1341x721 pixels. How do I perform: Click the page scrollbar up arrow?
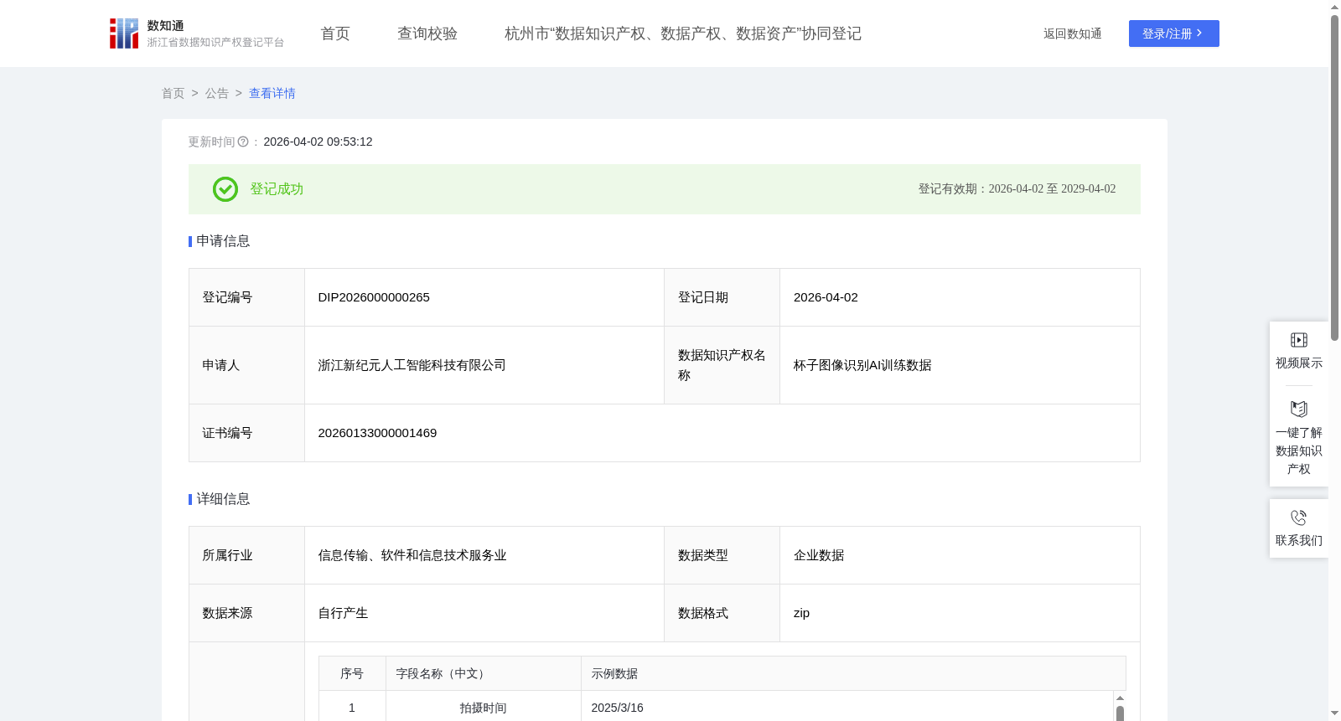pos(1334,7)
